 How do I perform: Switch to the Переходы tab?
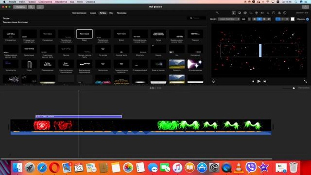click(x=121, y=13)
